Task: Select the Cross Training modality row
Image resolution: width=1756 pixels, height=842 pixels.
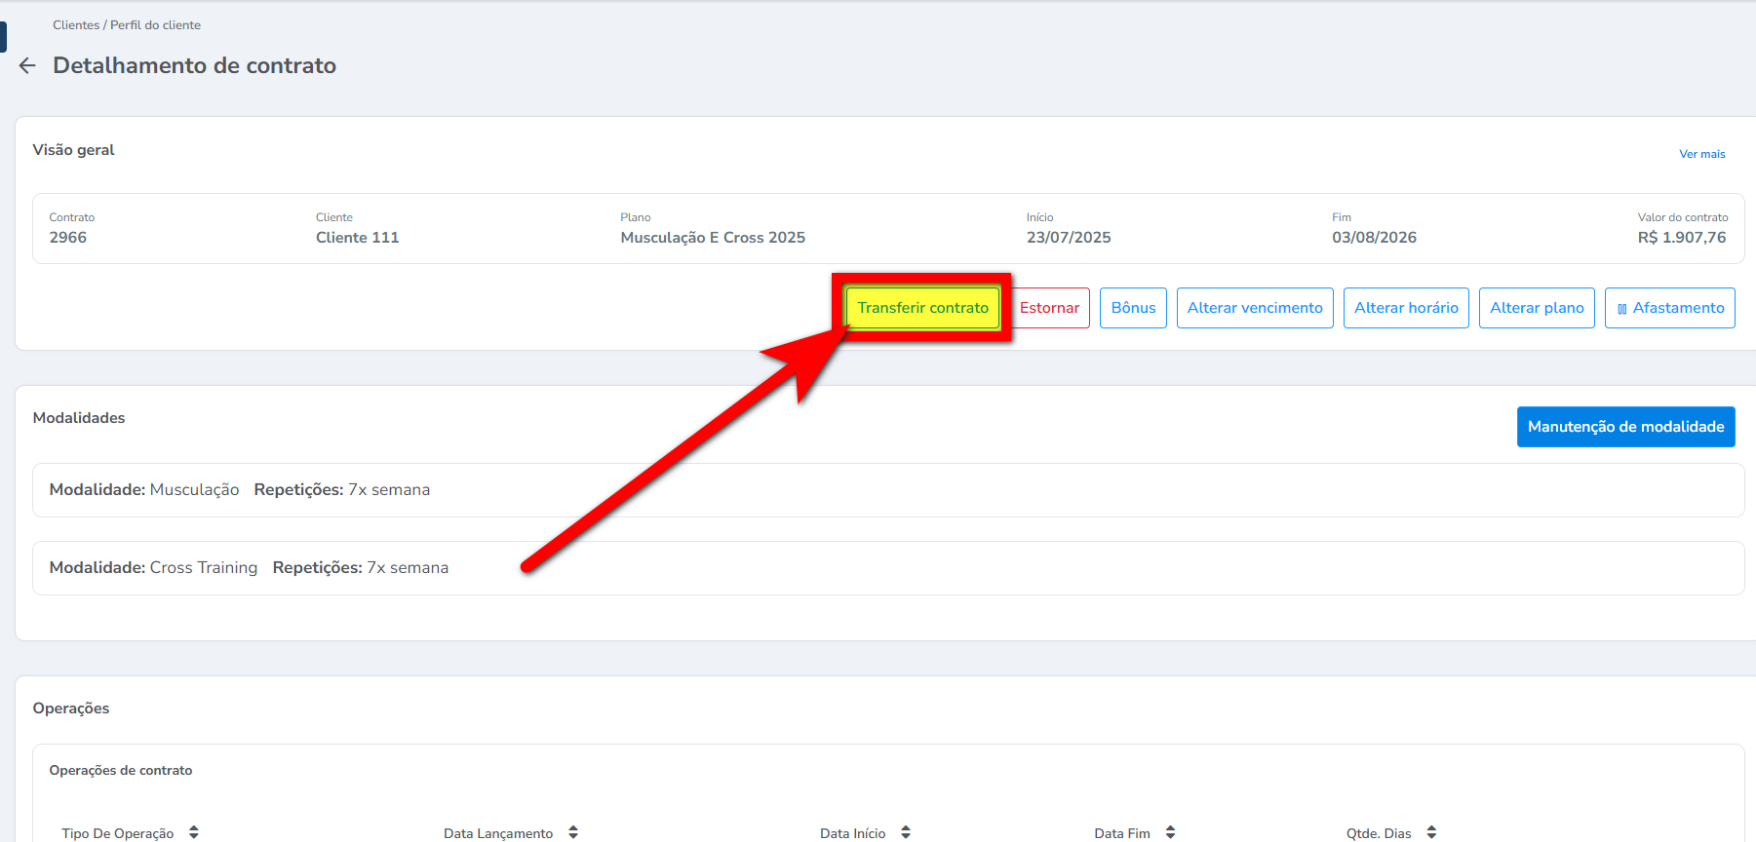Action: tap(887, 568)
